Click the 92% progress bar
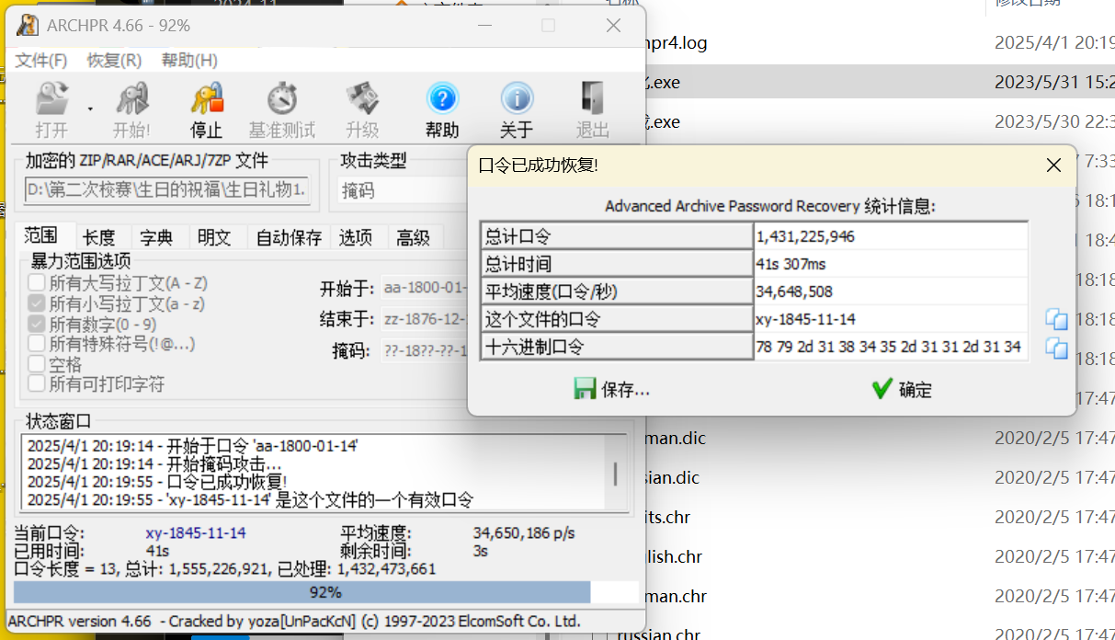The height and width of the screenshot is (640, 1115). [325, 592]
